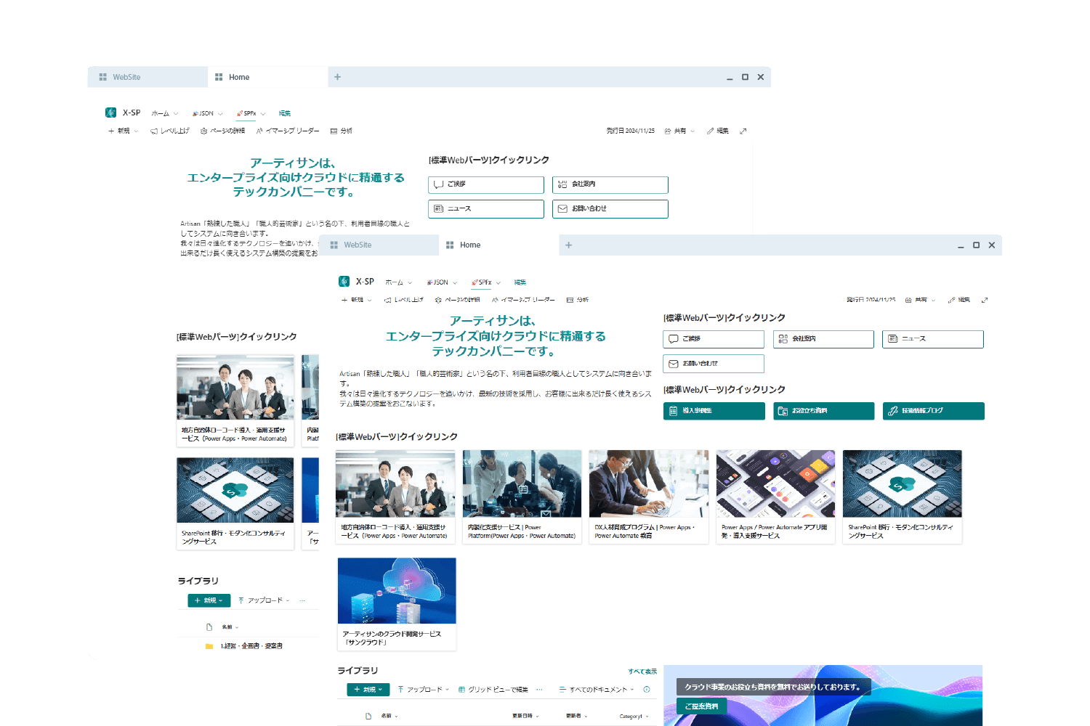Open the 導入事例集 teal quick link
This screenshot has width=1090, height=726.
(x=714, y=411)
